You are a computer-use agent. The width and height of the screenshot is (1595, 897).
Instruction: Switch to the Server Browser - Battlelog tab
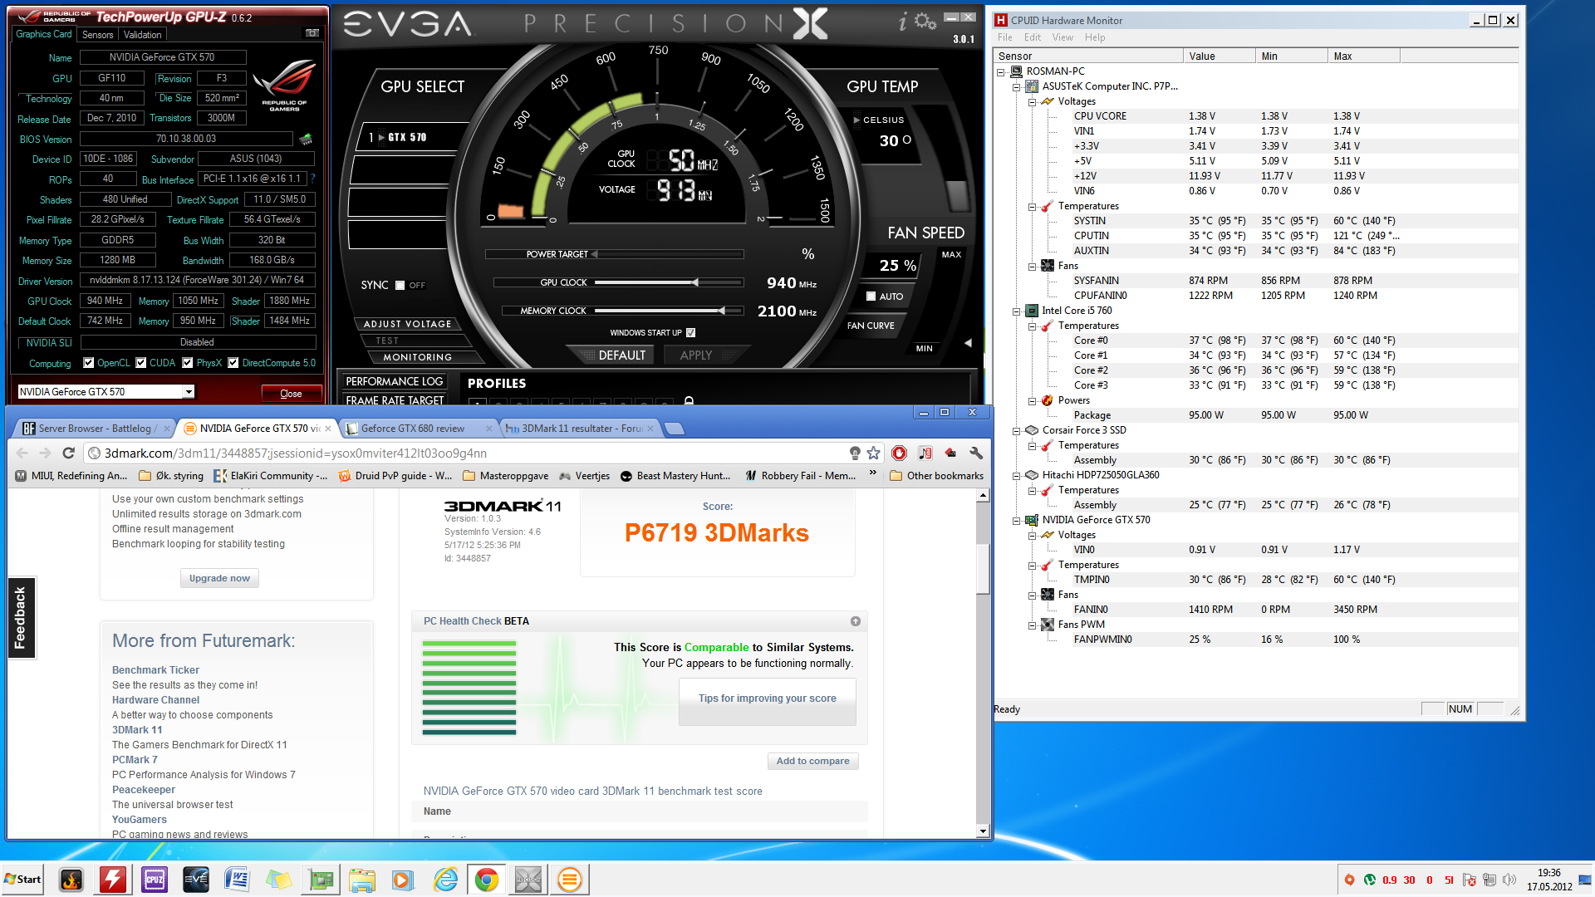pyautogui.click(x=95, y=429)
